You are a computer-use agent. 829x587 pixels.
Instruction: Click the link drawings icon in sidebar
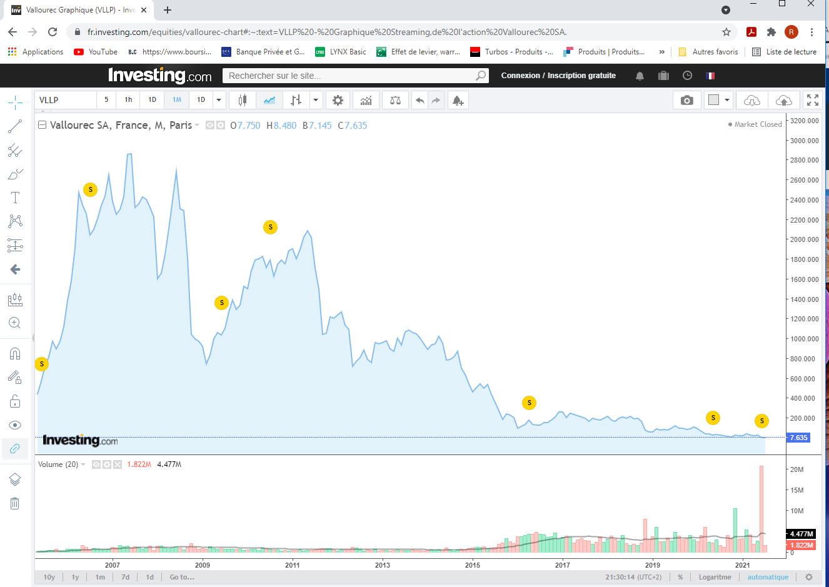(15, 448)
